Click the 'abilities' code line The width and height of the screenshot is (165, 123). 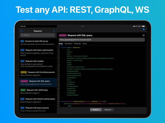tap(77, 56)
